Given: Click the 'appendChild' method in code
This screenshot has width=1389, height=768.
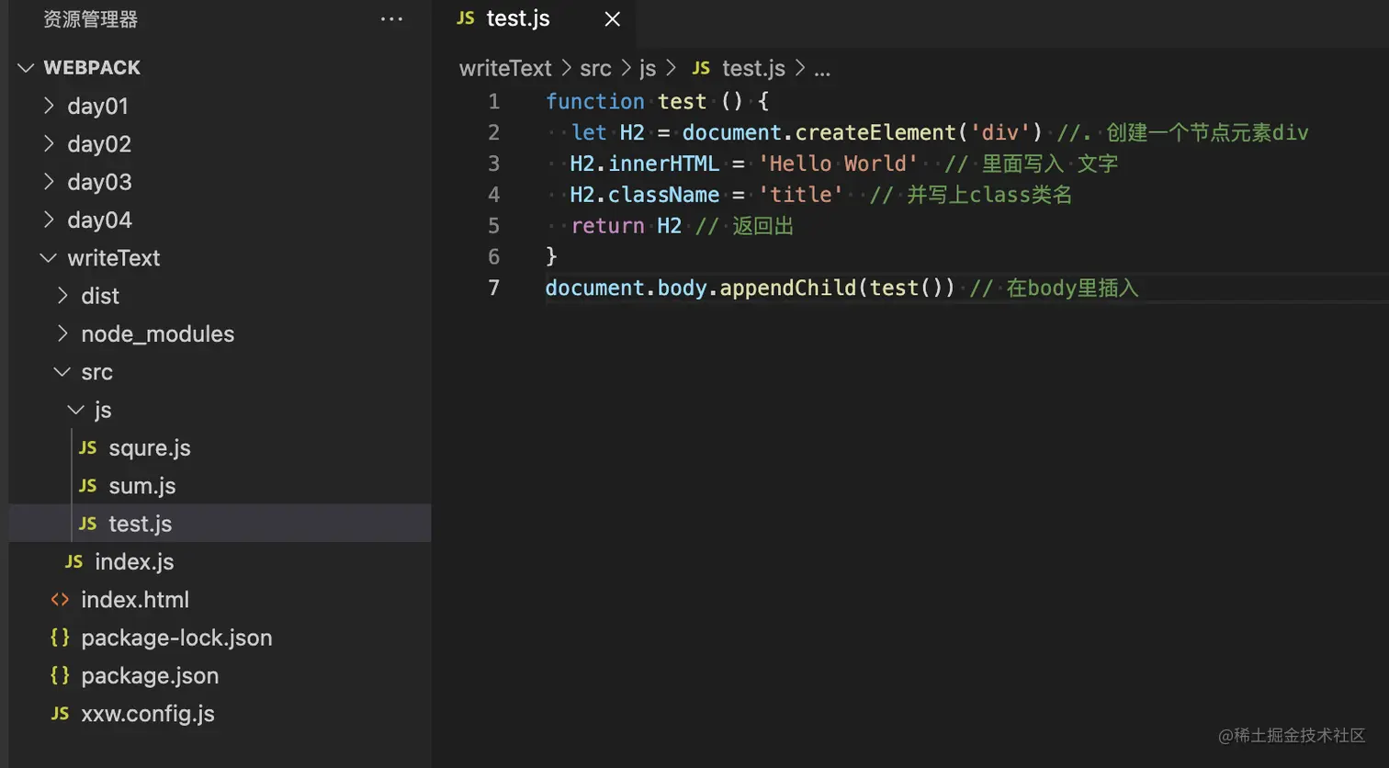Looking at the screenshot, I should point(788,288).
